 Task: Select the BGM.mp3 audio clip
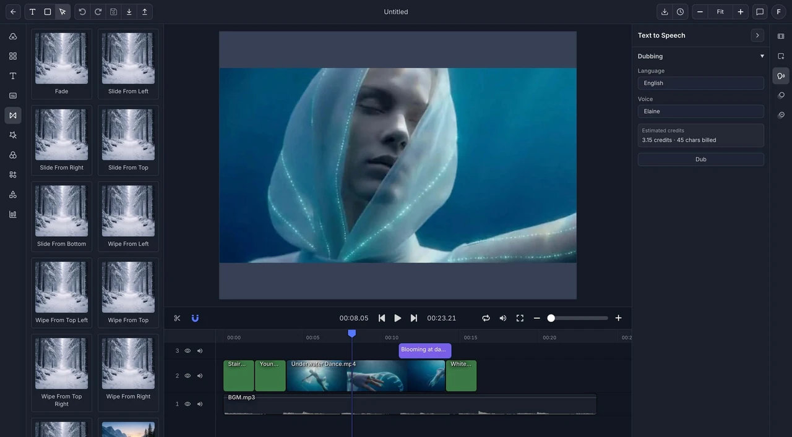[x=410, y=404]
